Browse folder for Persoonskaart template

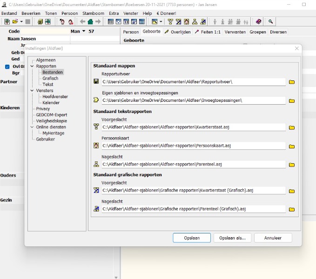[292, 146]
